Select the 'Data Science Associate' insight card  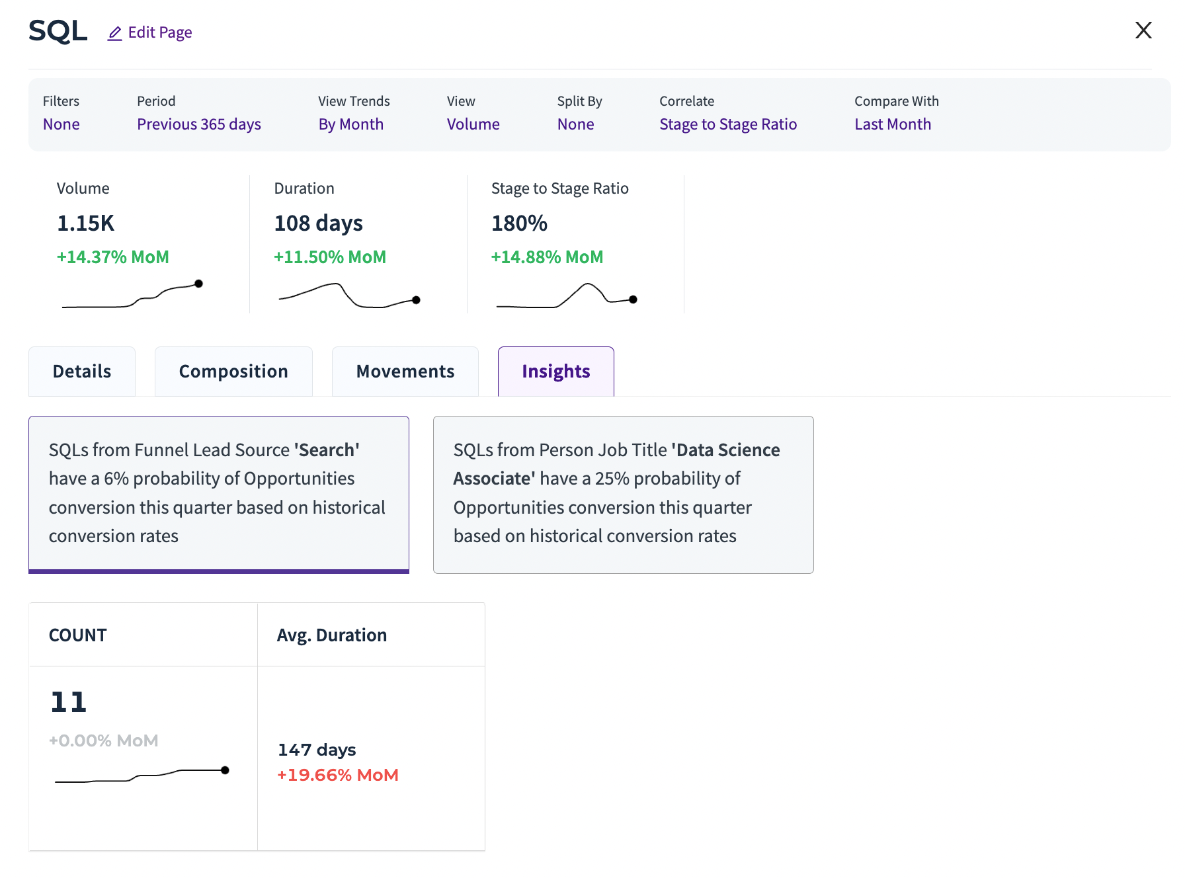click(623, 494)
